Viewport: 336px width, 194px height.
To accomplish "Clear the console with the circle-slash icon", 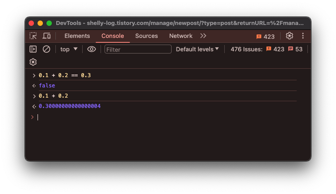I will pos(46,49).
